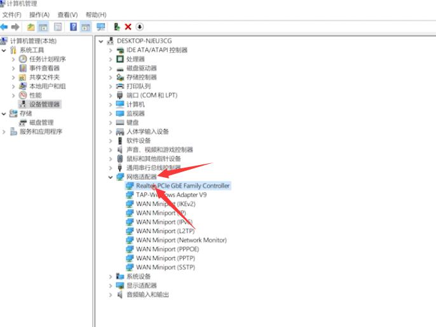This screenshot has width=436, height=327.
Task: Select TAP-Windows Adapter V9 device
Action: pyautogui.click(x=172, y=195)
